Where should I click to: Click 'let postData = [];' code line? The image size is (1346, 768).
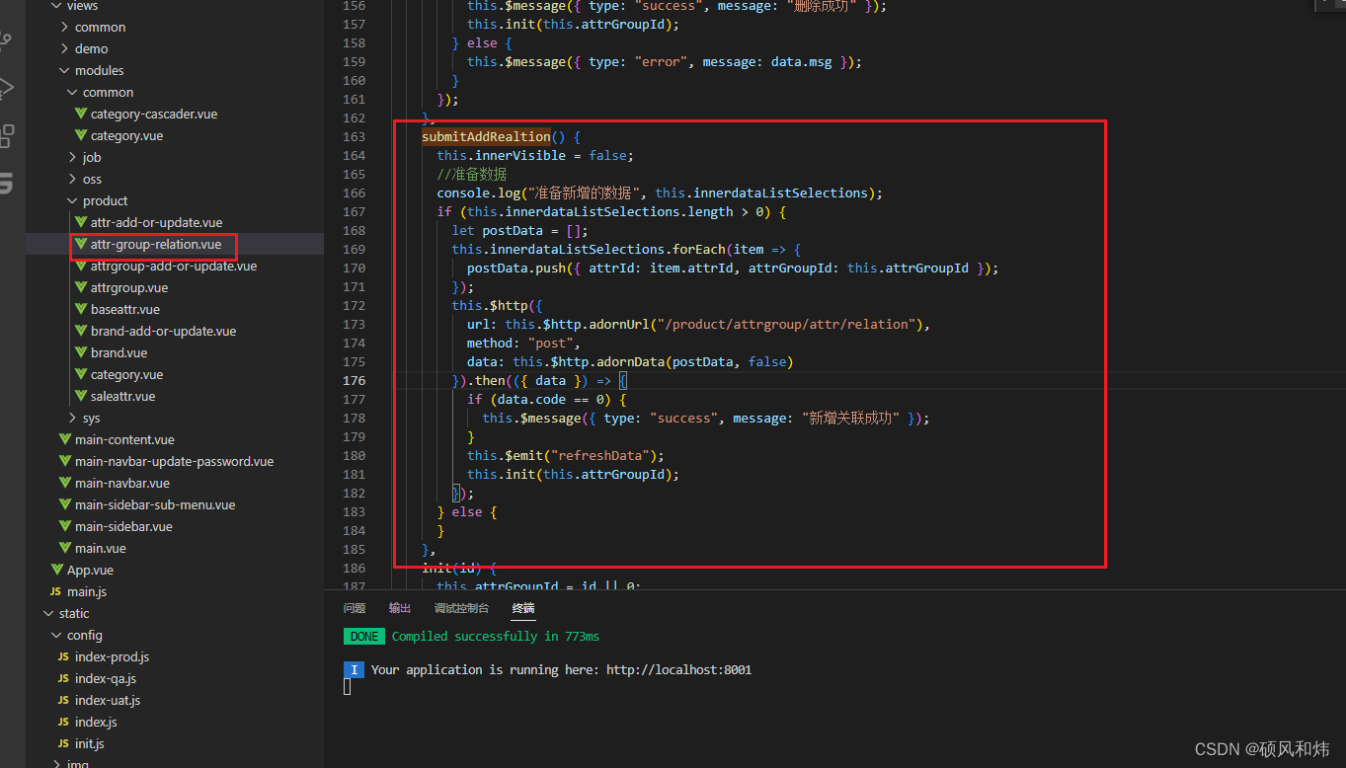tap(519, 231)
